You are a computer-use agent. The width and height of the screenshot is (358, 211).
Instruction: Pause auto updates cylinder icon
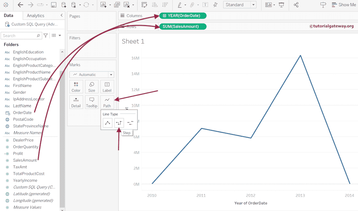coord(73,5)
